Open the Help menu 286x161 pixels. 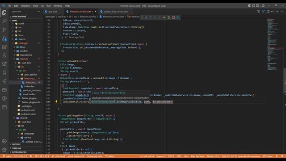[x=67, y=6]
